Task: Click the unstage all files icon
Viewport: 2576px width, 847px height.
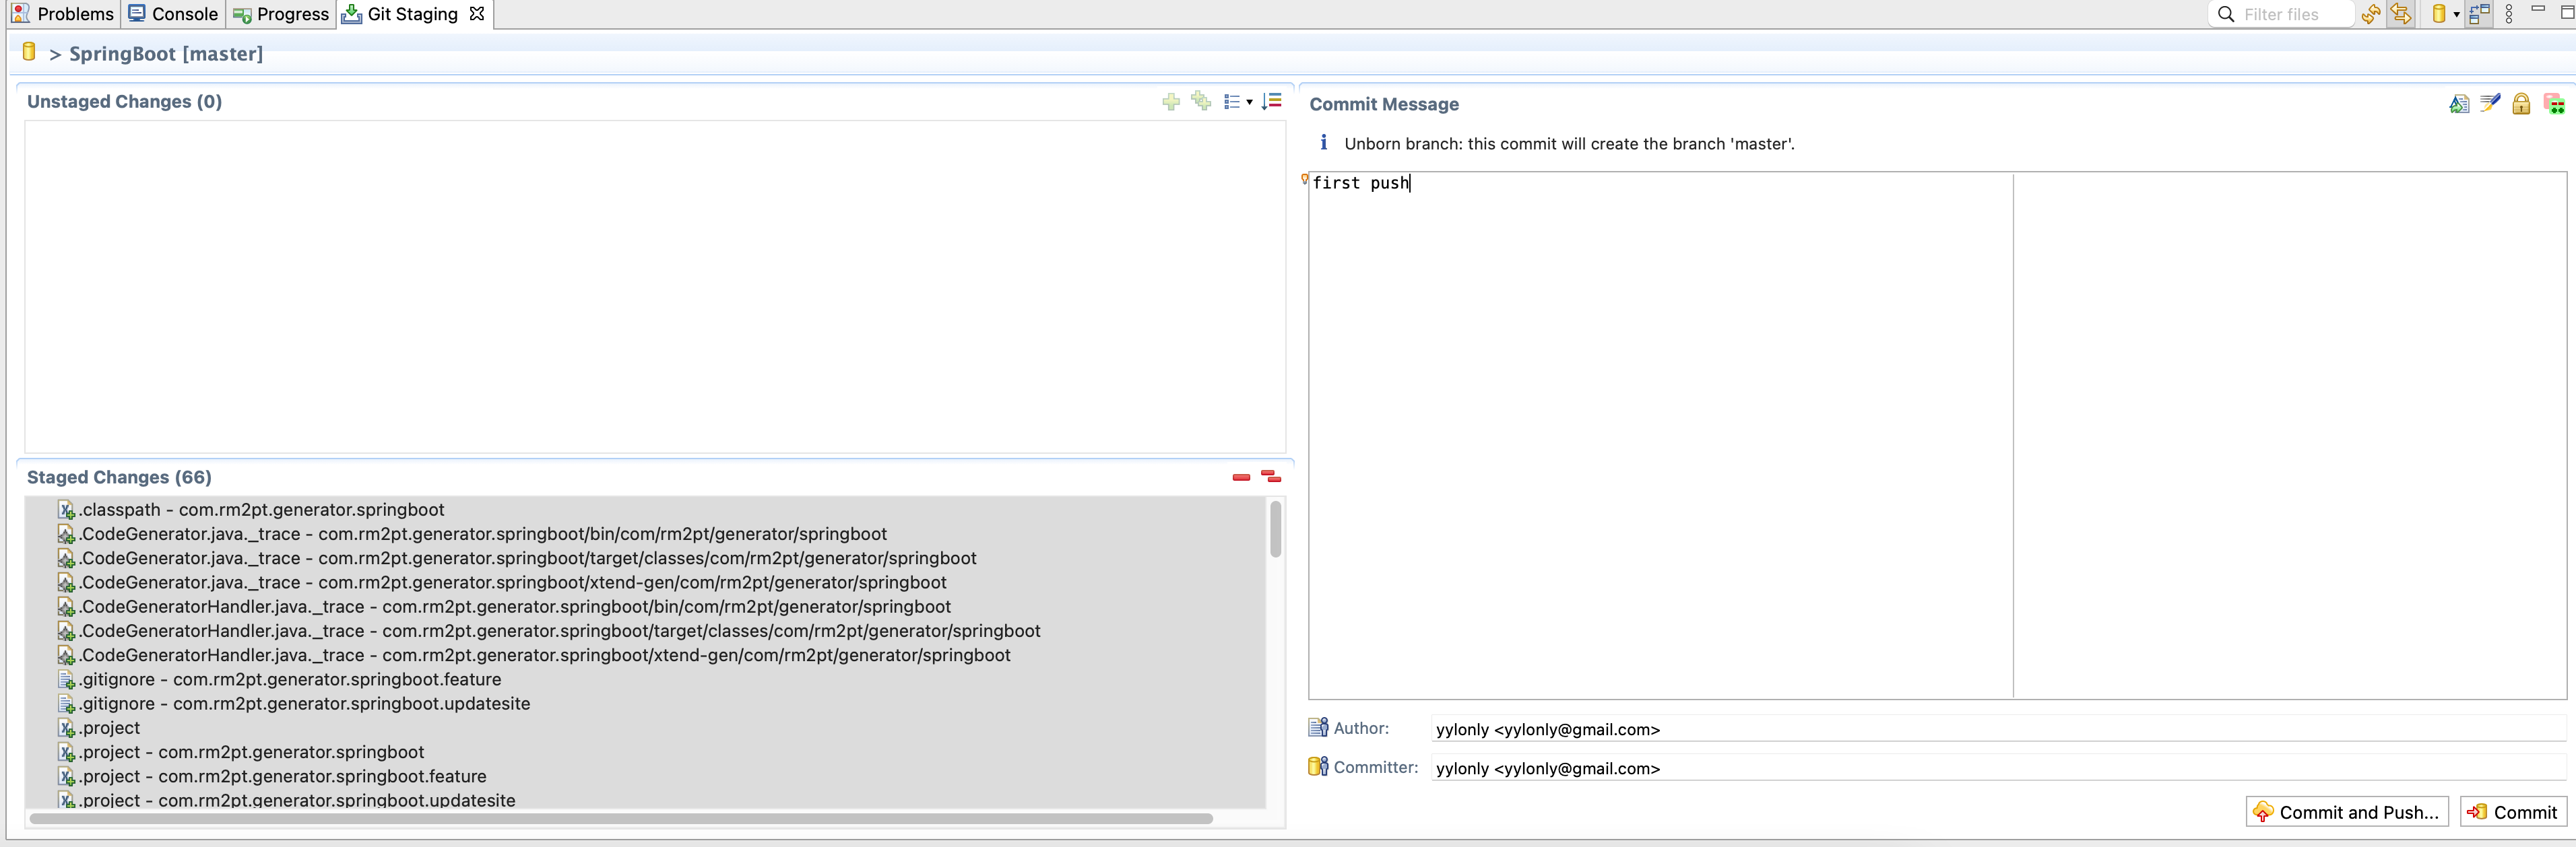Action: [1273, 476]
